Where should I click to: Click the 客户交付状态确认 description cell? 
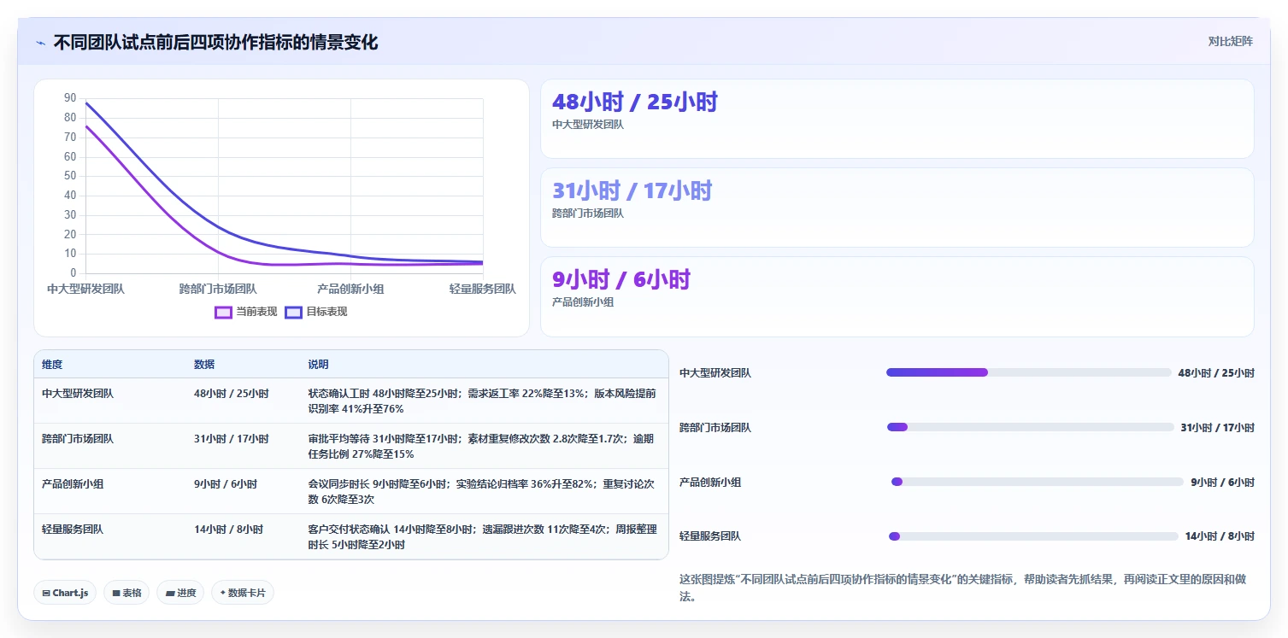[x=483, y=537]
